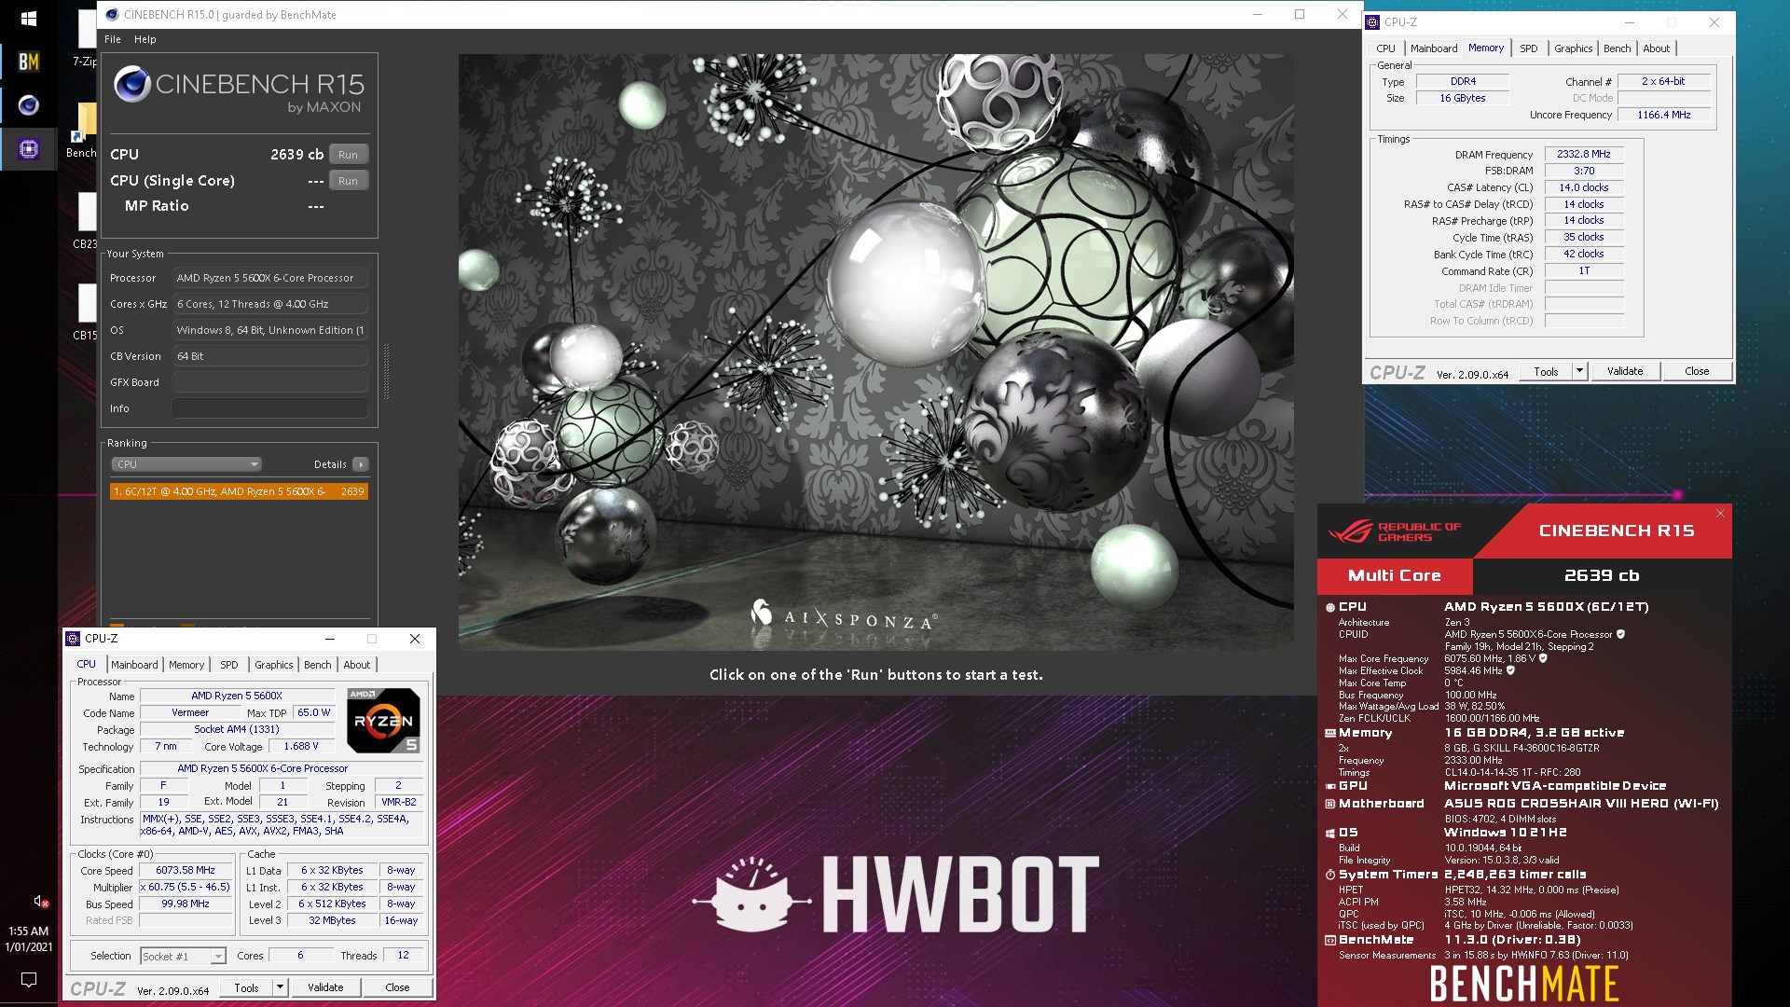Open Tools dropdown arrow in upper-right CPU-Z
The height and width of the screenshot is (1007, 1790).
click(x=1579, y=371)
